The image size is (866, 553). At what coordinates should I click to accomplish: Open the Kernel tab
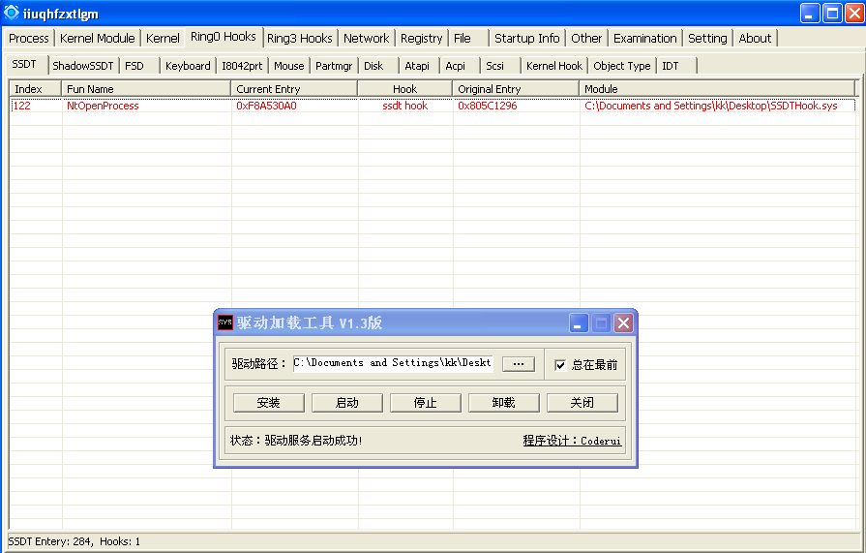[x=163, y=38]
